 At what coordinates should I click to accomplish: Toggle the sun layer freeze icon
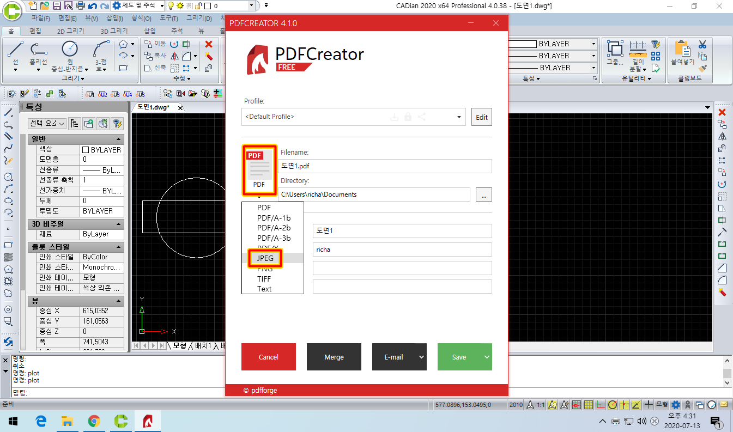pos(179,6)
